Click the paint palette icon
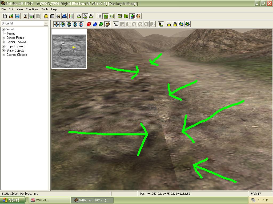273x204 pixels. coord(138,16)
